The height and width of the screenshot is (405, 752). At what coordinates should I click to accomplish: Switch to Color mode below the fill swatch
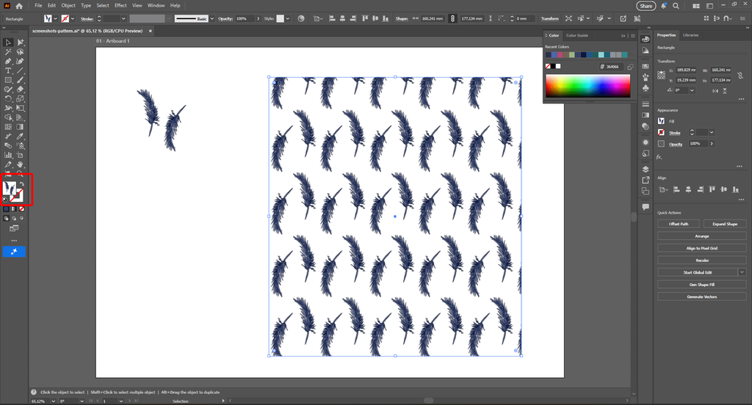(x=6, y=209)
